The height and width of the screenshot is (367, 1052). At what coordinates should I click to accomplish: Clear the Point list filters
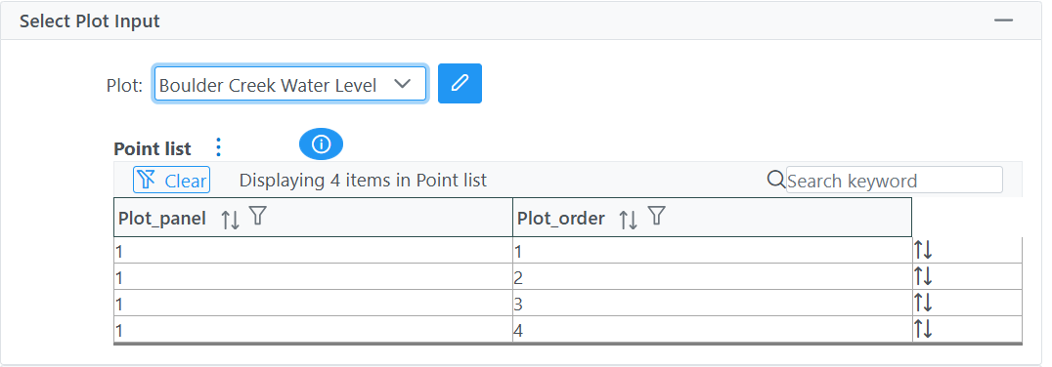[x=172, y=181]
